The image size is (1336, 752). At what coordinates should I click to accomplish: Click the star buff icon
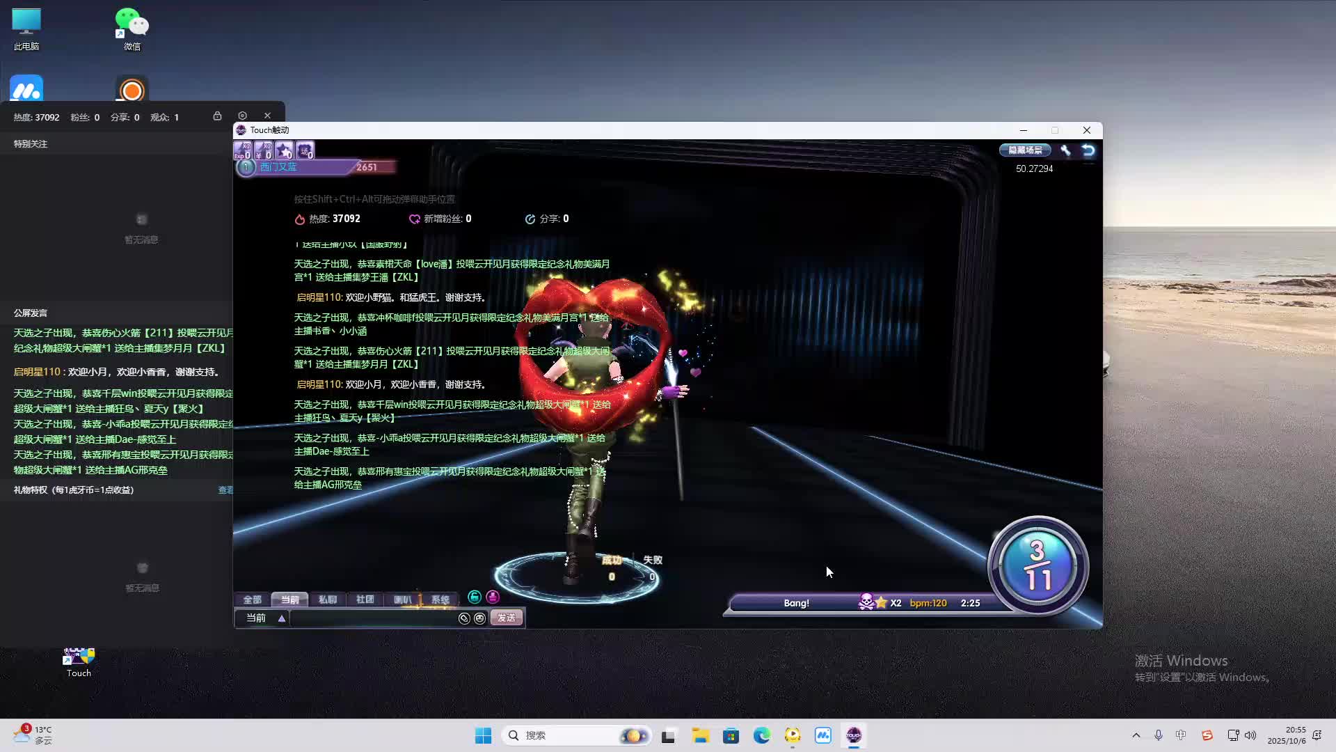click(x=284, y=150)
